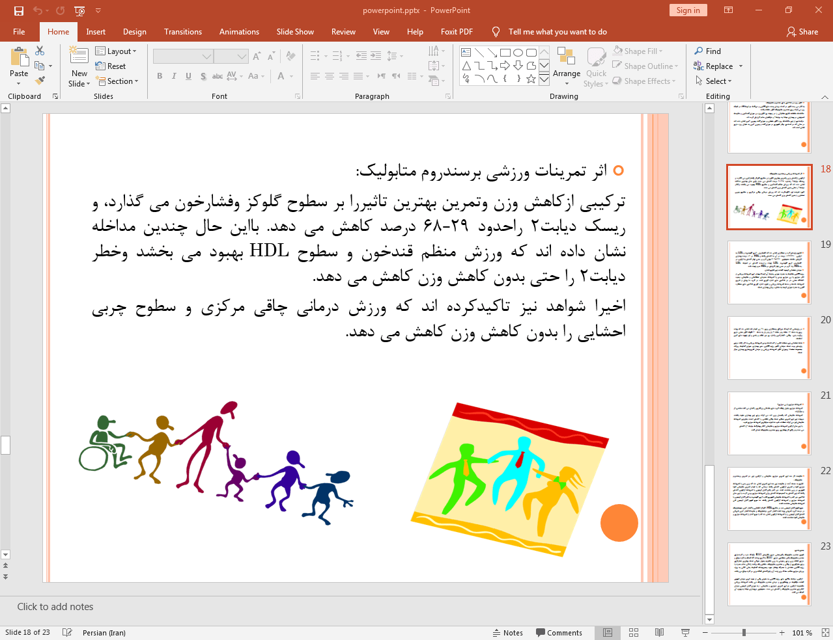Select slide 21 thumbnail
Image resolution: width=833 pixels, height=640 pixels.
click(x=769, y=423)
